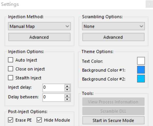The image size is (153, 126).
Task: Decrease the Inject delay value
Action: pyautogui.click(x=67, y=90)
